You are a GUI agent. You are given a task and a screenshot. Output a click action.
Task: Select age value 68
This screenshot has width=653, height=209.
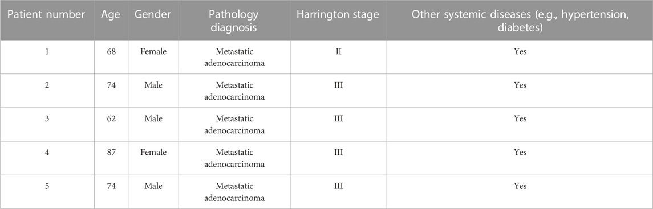pyautogui.click(x=111, y=51)
